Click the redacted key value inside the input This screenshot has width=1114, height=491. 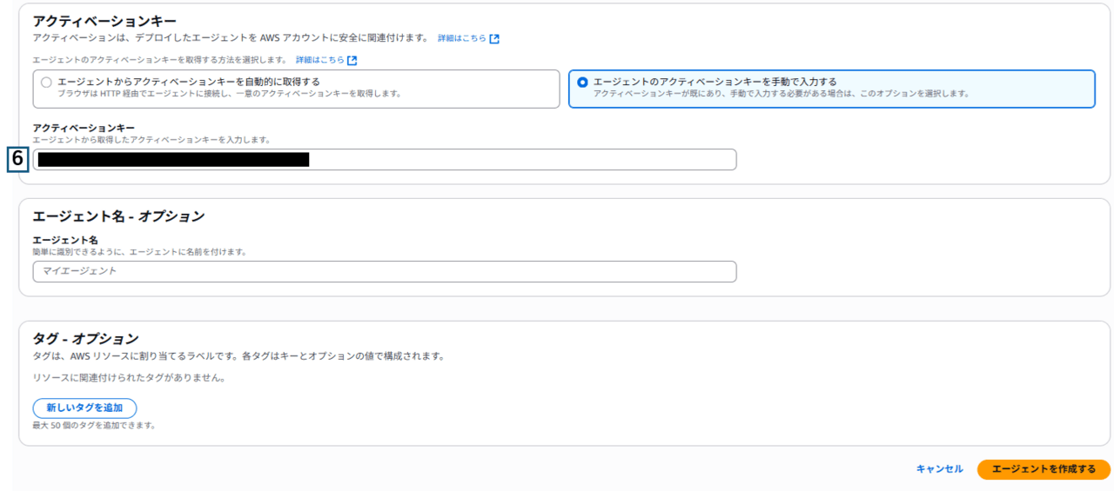(x=173, y=160)
